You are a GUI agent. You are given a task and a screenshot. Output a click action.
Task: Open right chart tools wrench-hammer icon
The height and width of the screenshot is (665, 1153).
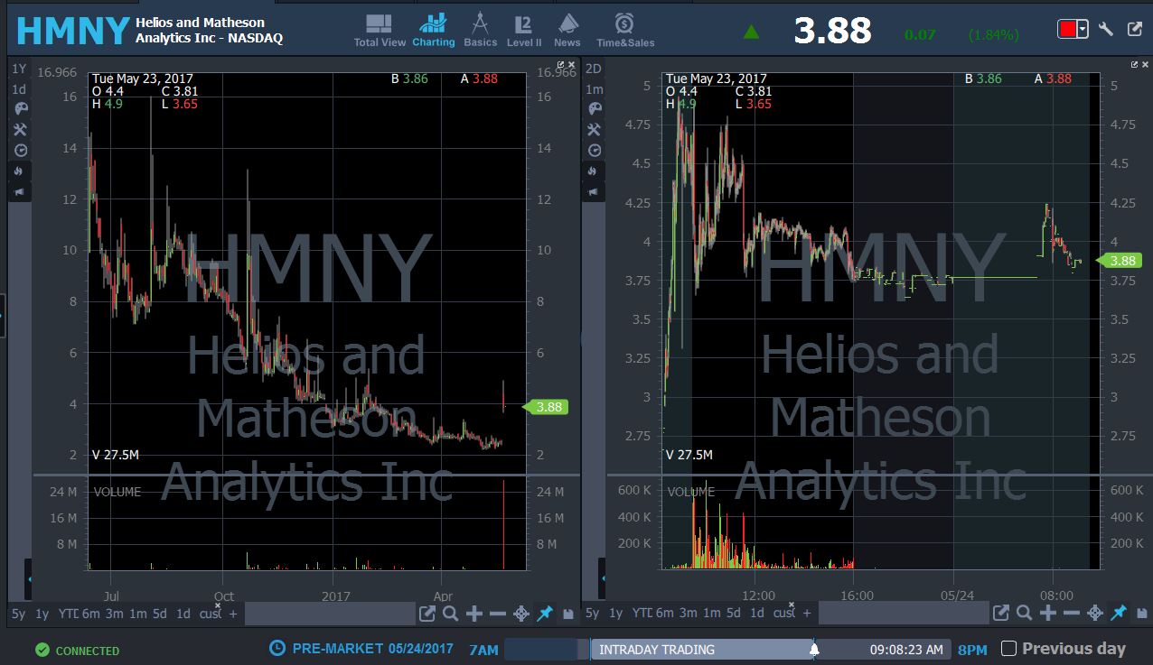[x=594, y=130]
